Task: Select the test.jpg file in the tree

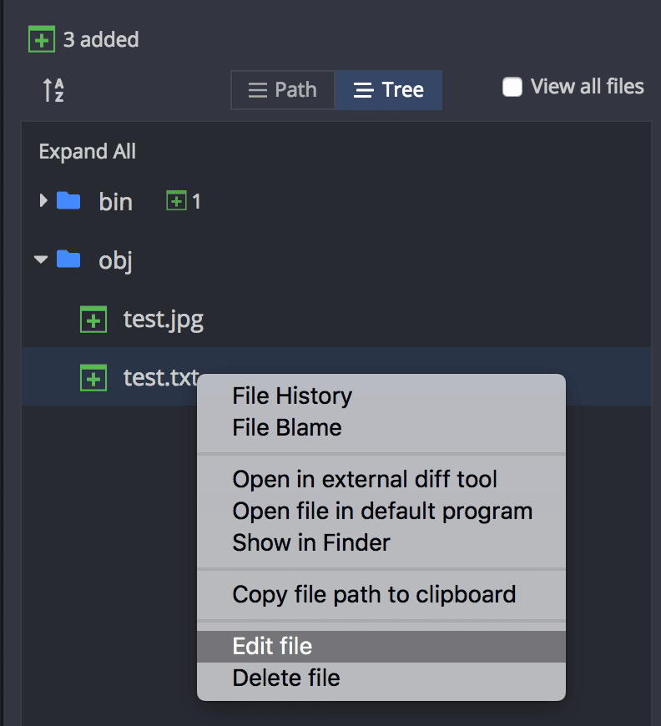Action: pos(164,319)
